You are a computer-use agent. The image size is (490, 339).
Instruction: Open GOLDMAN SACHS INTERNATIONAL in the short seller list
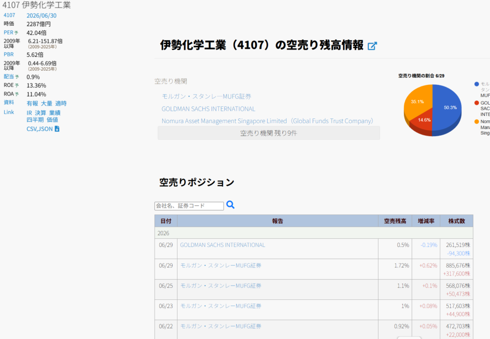(208, 109)
